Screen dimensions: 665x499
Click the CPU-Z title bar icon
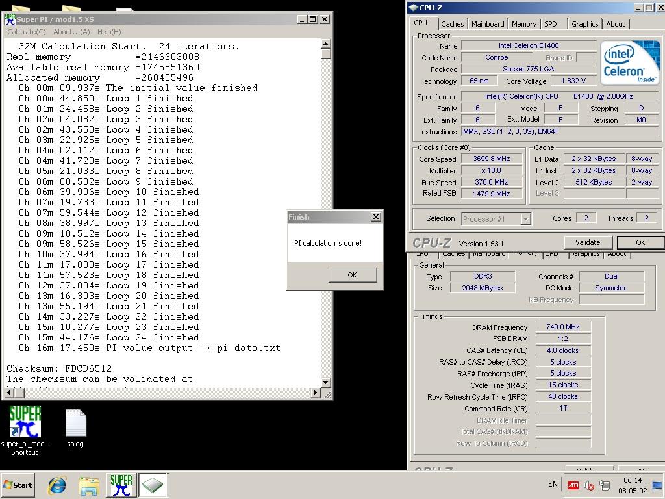(x=413, y=8)
